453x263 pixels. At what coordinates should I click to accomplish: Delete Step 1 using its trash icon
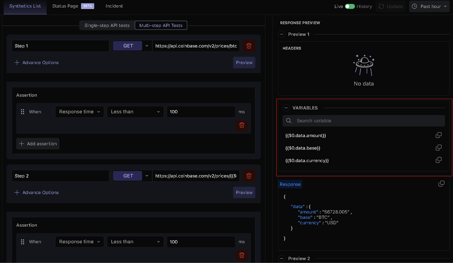tap(249, 46)
